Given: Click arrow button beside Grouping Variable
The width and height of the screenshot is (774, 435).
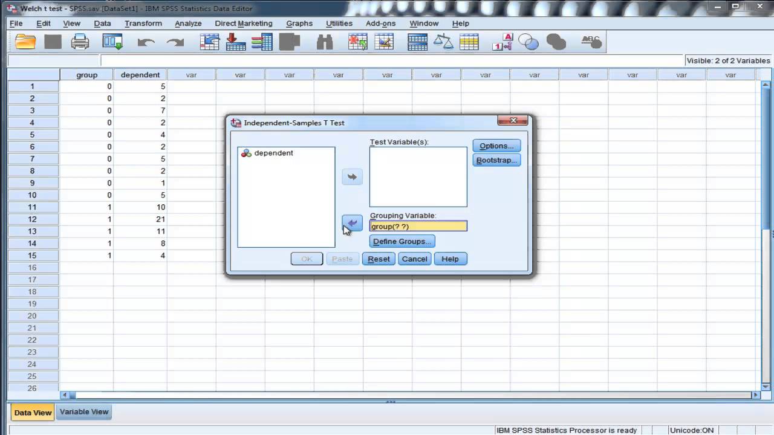Looking at the screenshot, I should tap(352, 223).
